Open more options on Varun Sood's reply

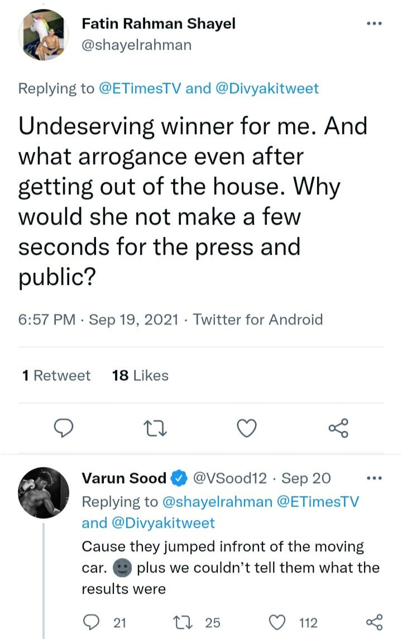coord(374,478)
